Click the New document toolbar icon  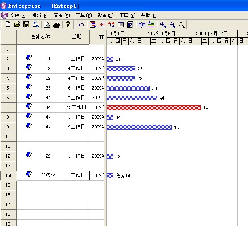[8, 25]
